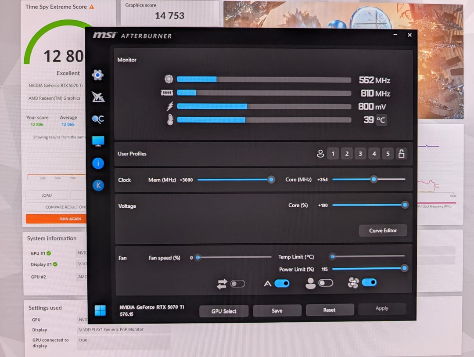Click Average score 12 065 in 3DMark
Screen dimensions: 474x357
(x=68, y=124)
